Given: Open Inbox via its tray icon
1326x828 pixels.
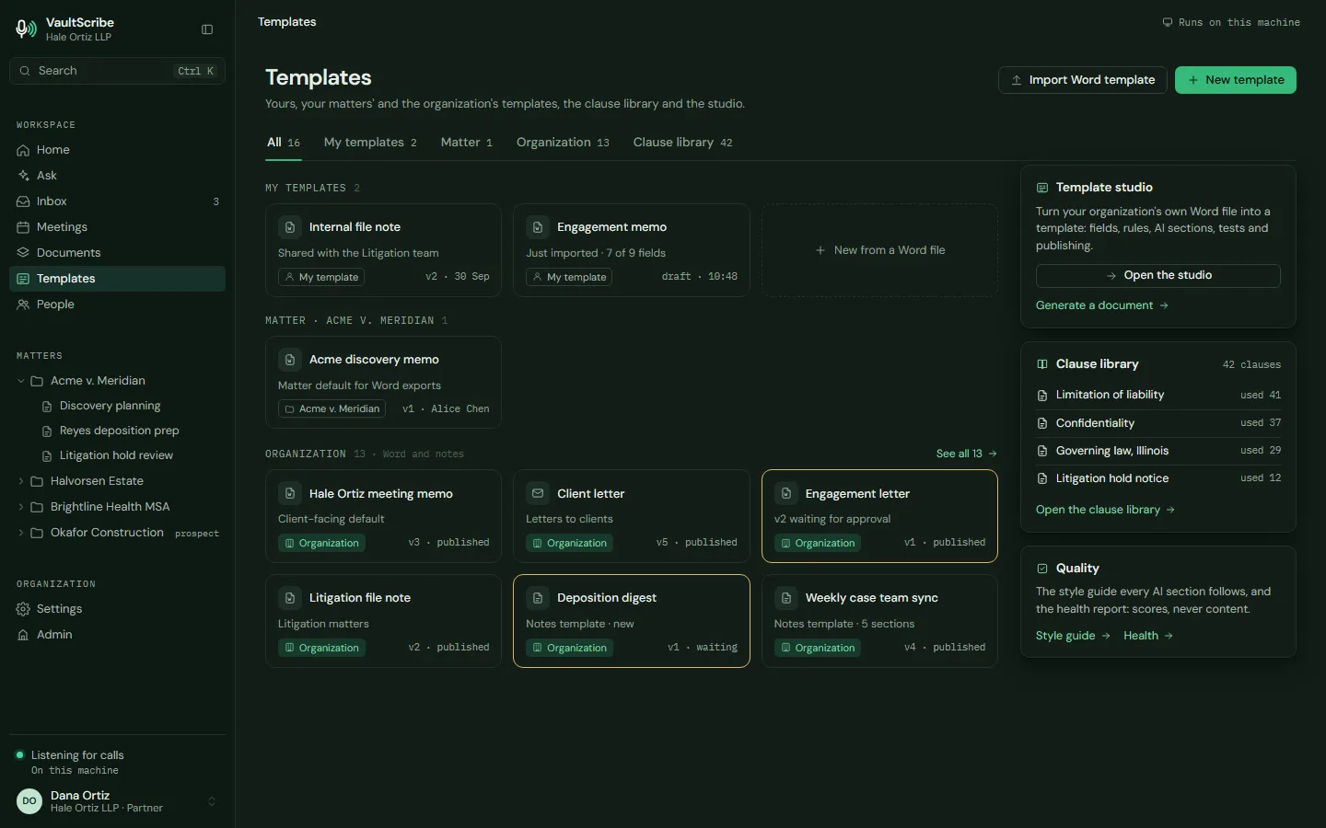Looking at the screenshot, I should pyautogui.click(x=23, y=201).
